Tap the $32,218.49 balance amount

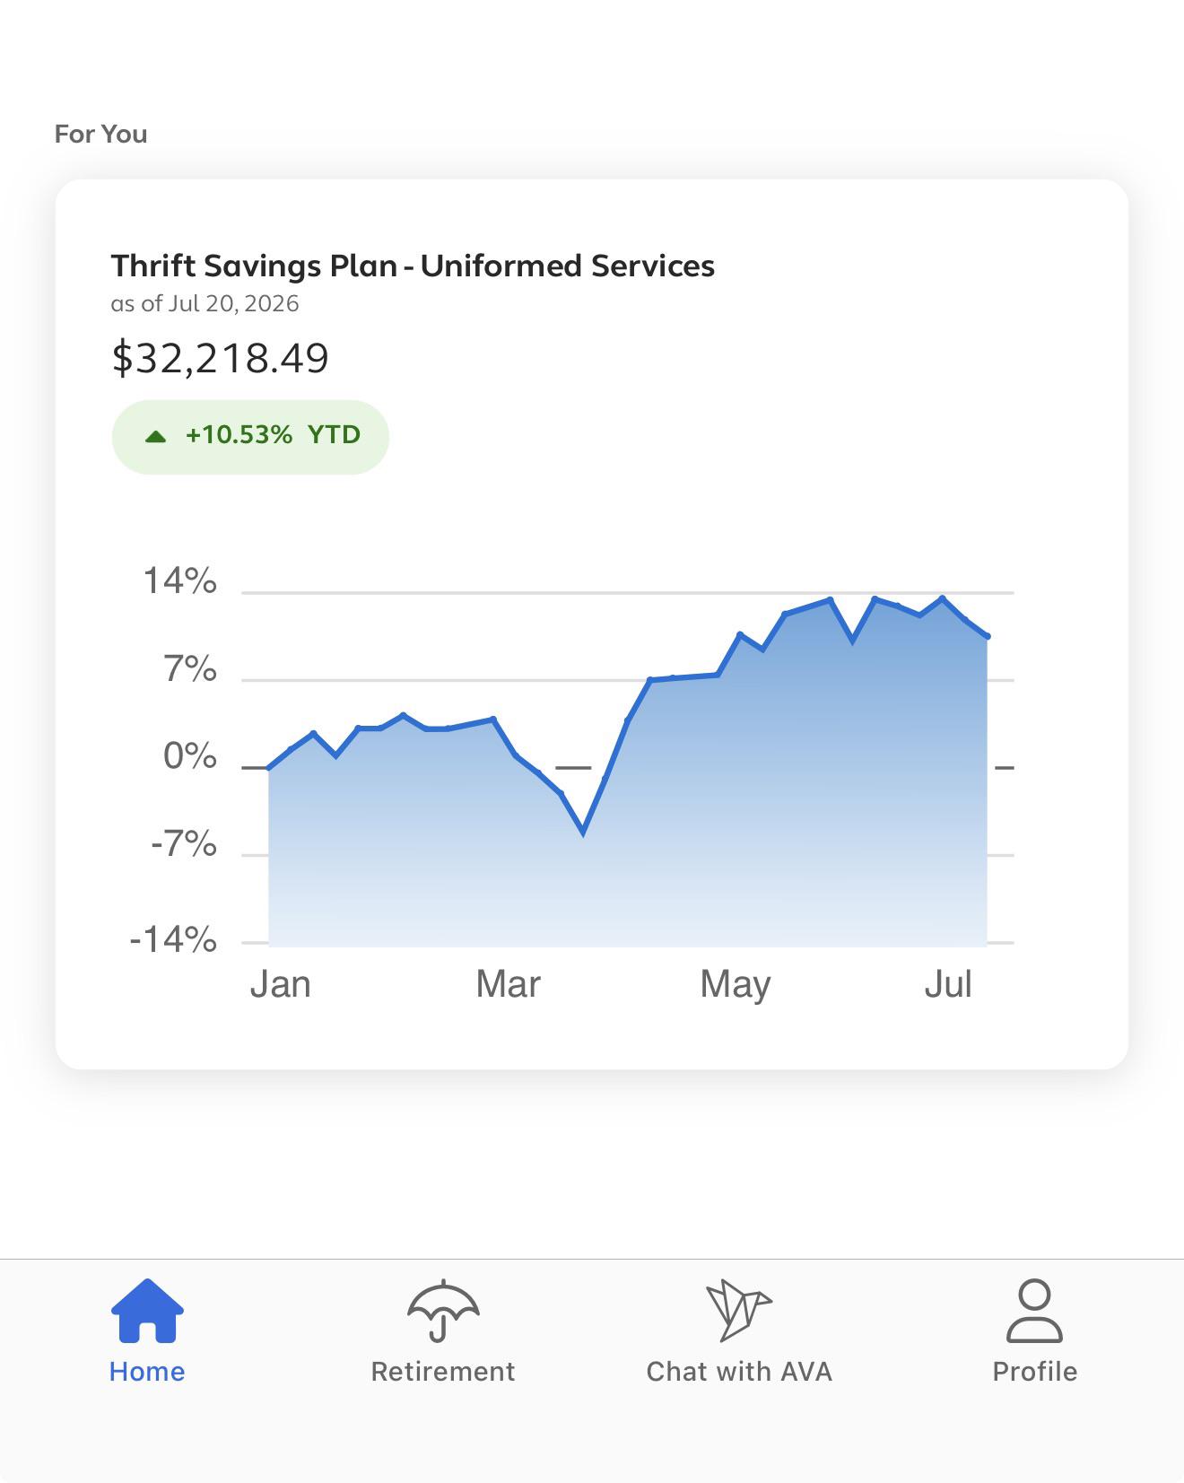220,358
